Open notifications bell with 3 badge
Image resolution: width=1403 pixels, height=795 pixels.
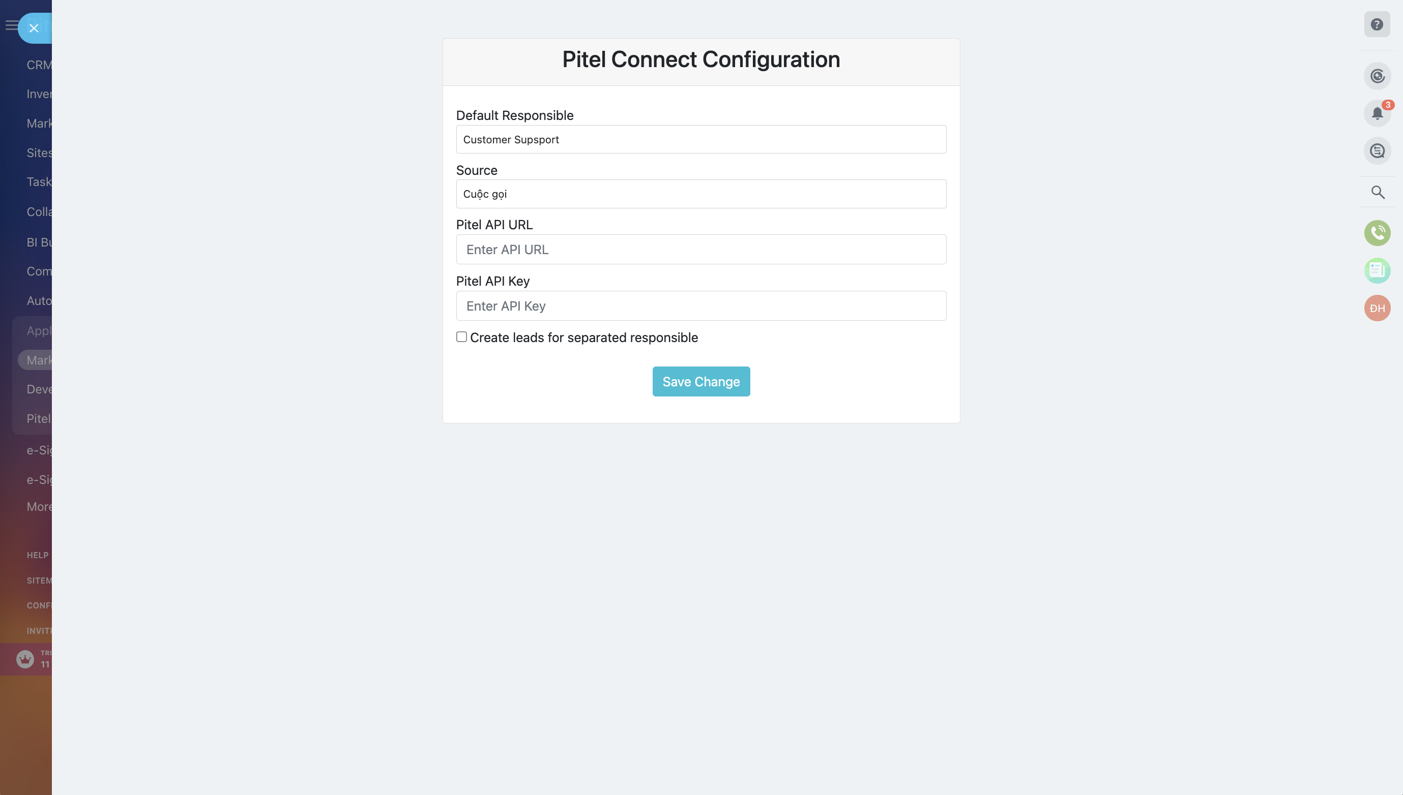pos(1377,113)
